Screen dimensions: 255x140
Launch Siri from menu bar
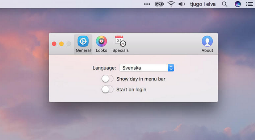pyautogui.click(x=238, y=4)
